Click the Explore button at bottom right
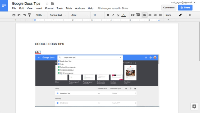The height and width of the screenshot is (113, 200). pyautogui.click(x=194, y=106)
